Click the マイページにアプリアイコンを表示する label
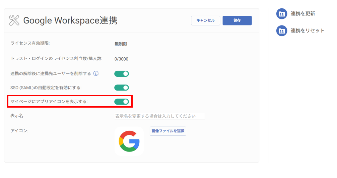Screen dimensions: 337x178 (x=49, y=102)
